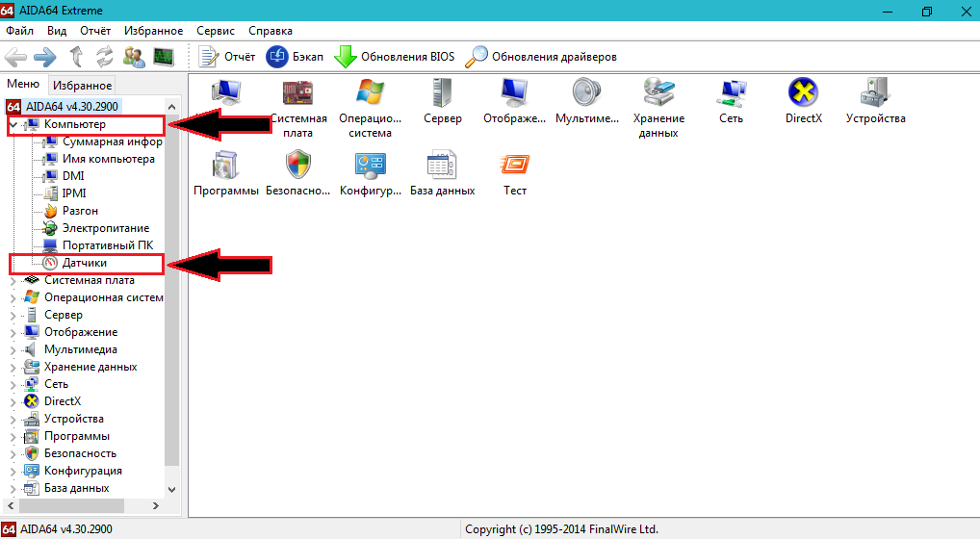Open the green monitor graph icon
Image resolution: width=980 pixels, height=539 pixels.
[164, 57]
